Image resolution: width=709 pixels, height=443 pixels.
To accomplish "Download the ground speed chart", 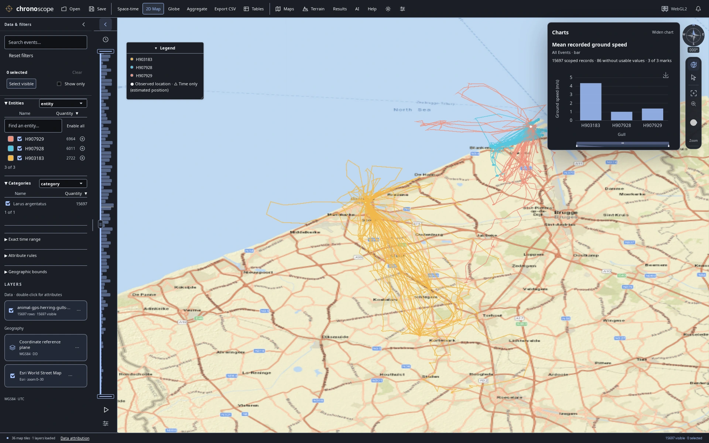I will tap(665, 75).
